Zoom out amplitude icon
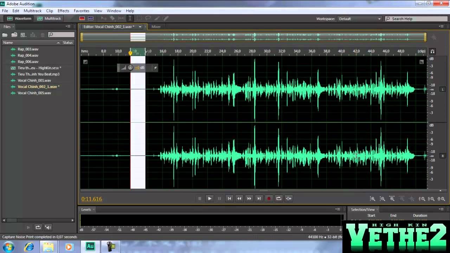 click(x=382, y=199)
